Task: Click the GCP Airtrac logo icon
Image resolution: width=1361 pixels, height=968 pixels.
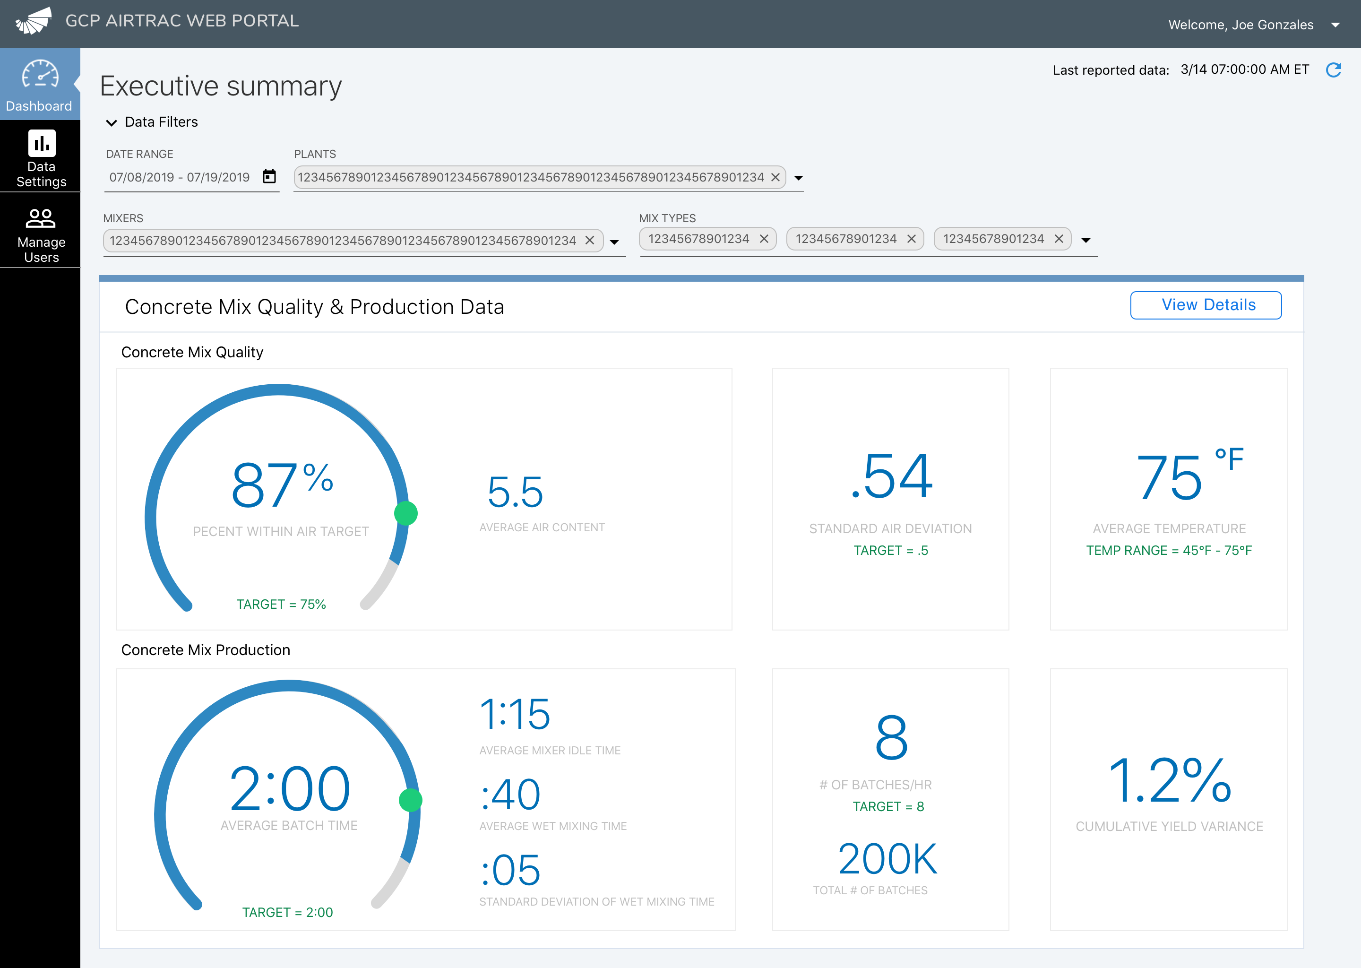Action: (x=34, y=21)
